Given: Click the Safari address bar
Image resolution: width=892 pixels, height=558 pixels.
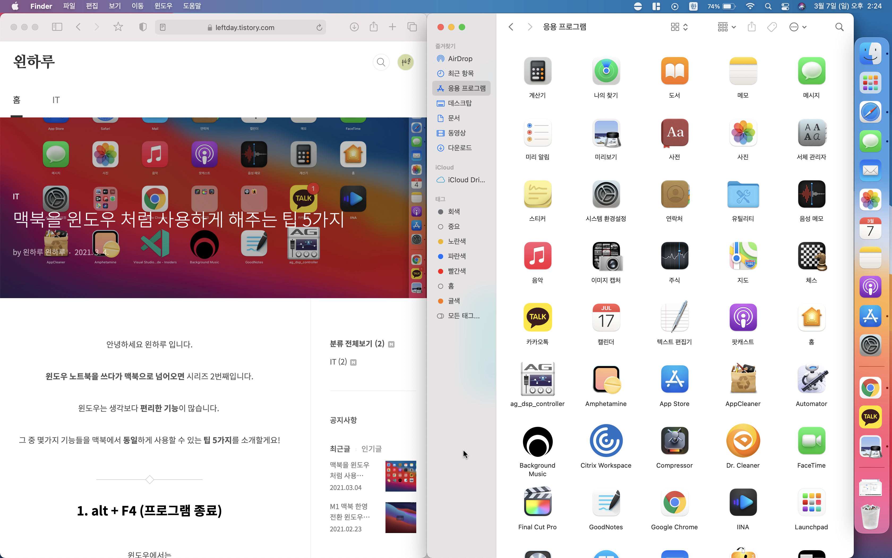Looking at the screenshot, I should [241, 27].
